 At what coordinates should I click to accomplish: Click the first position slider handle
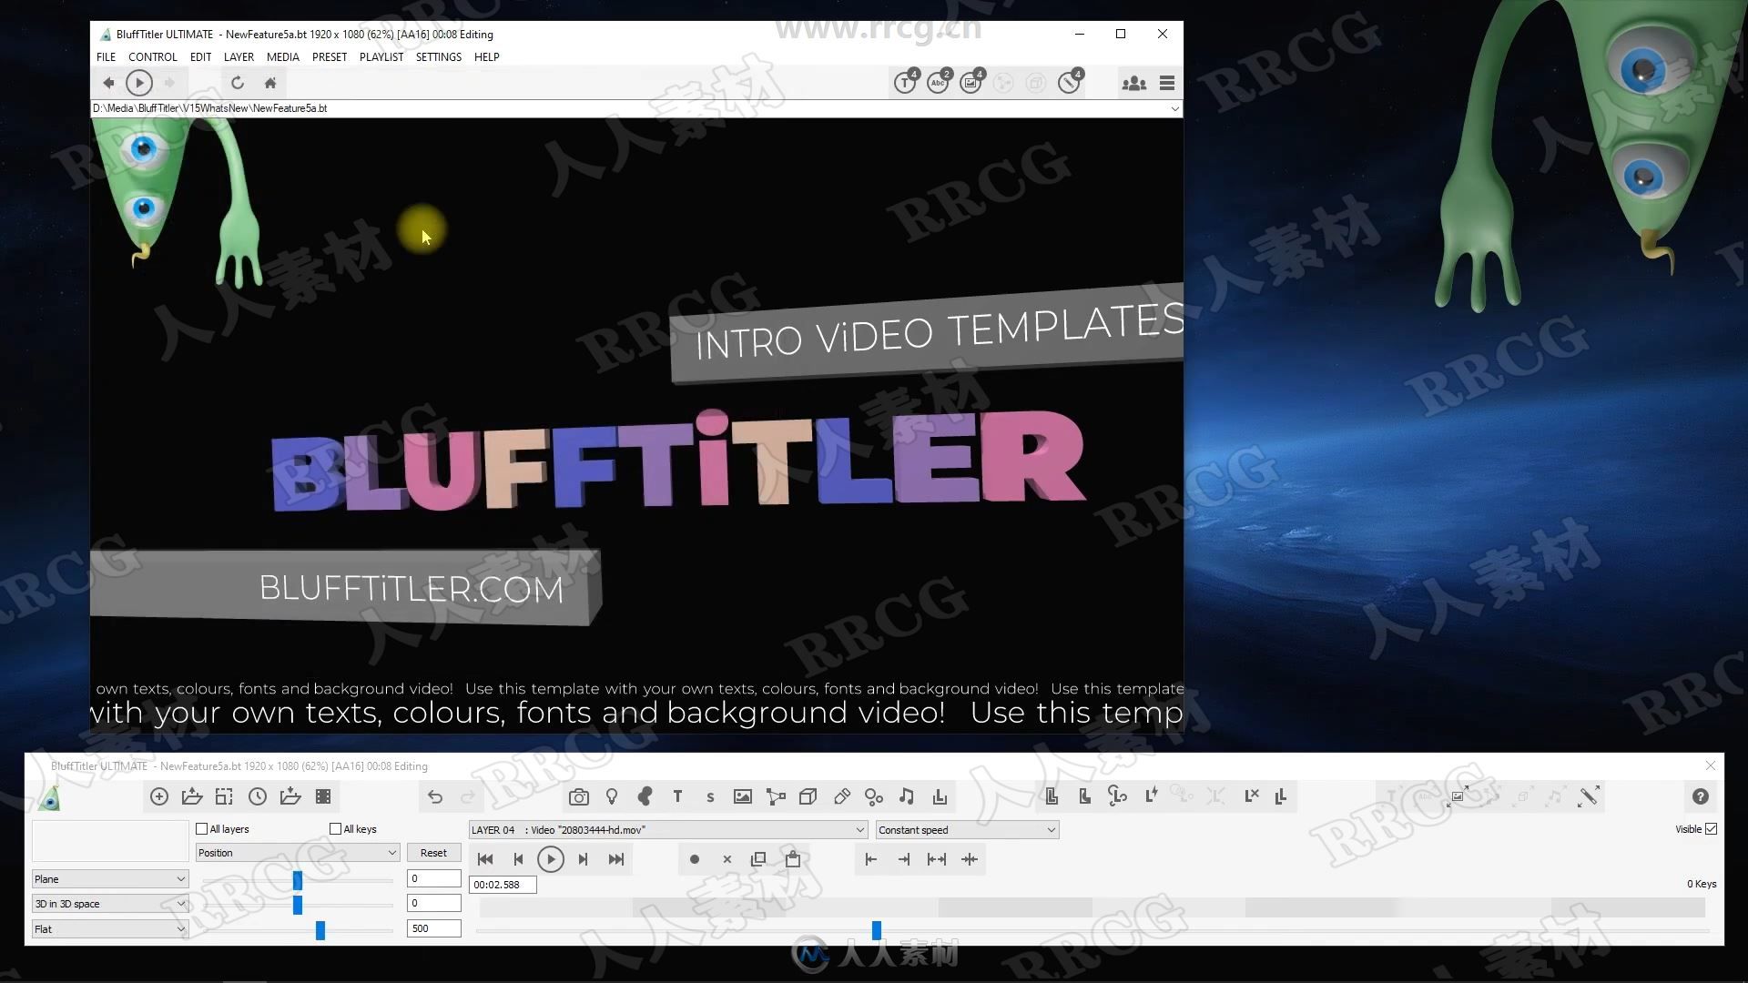[x=298, y=880]
